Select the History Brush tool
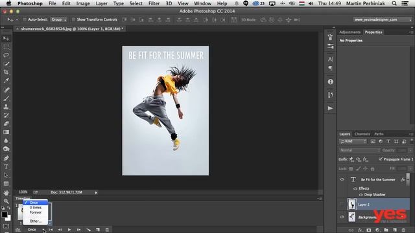Image resolution: width=415 pixels, height=233 pixels. tap(6, 115)
